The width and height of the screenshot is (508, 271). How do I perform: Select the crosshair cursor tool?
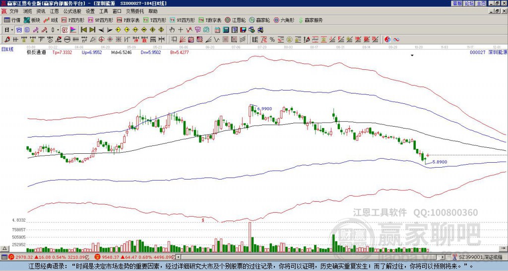click(181, 30)
